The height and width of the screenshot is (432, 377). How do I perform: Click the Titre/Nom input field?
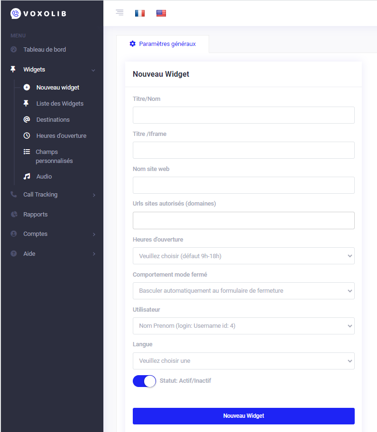coord(243,115)
